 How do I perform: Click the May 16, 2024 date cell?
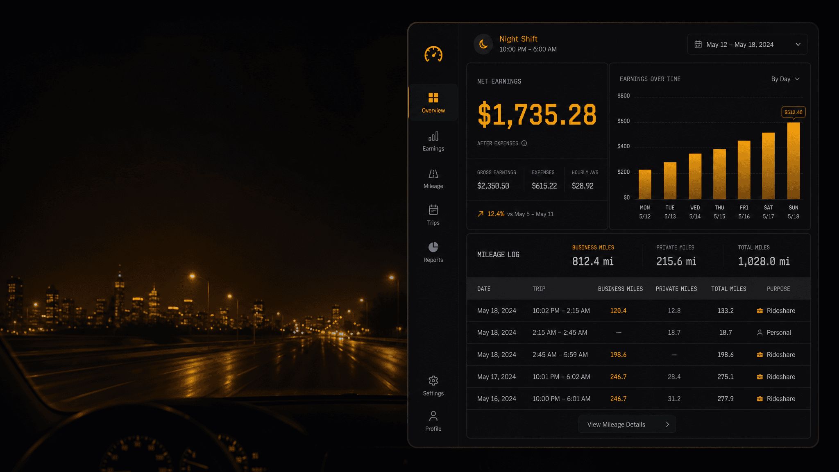497,399
